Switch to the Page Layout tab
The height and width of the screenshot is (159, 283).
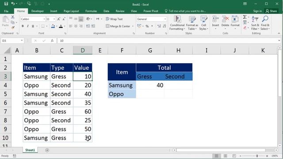(71, 11)
